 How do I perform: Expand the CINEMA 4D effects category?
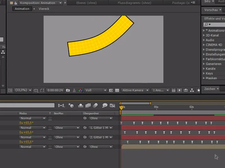[204, 45]
